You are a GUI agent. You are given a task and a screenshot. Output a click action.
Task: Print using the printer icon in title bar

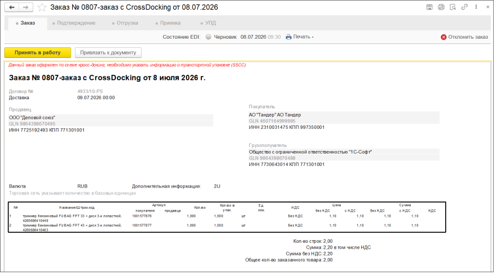point(441,7)
